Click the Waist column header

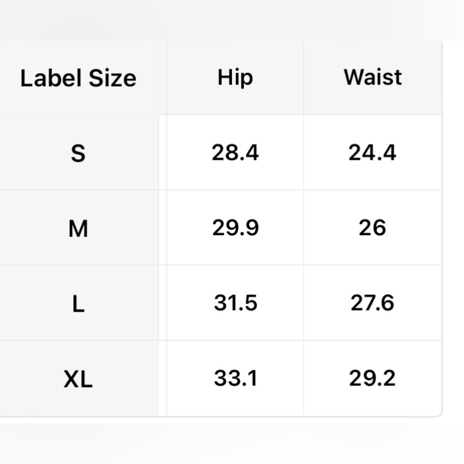click(373, 77)
